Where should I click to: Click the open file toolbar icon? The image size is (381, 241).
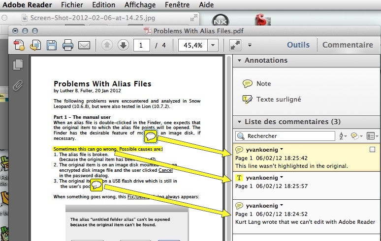click(x=35, y=45)
